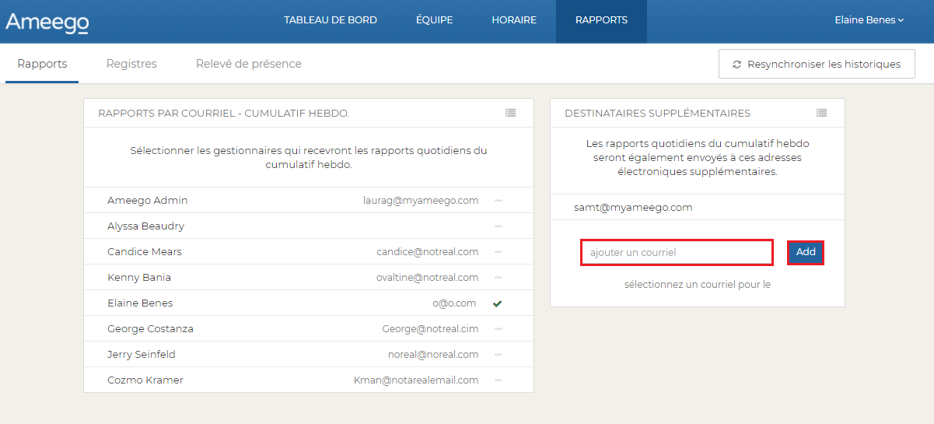This screenshot has height=424, width=934.
Task: Click list icon in Rapports par courriel header
Action: tap(510, 113)
